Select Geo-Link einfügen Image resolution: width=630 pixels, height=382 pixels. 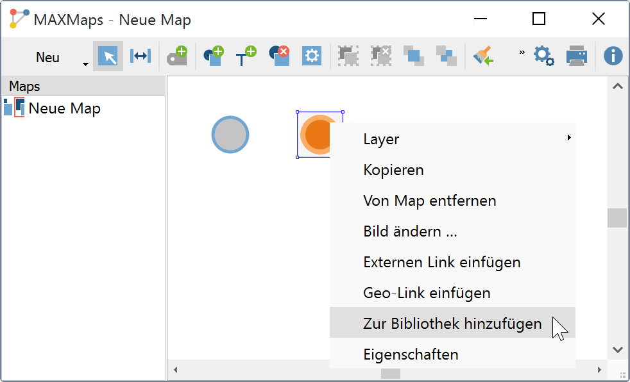(x=452, y=293)
